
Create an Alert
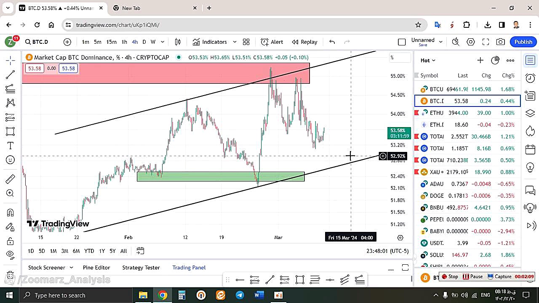pyautogui.click(x=272, y=42)
